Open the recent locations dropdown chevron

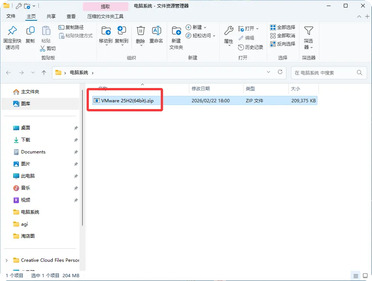pyautogui.click(x=33, y=73)
